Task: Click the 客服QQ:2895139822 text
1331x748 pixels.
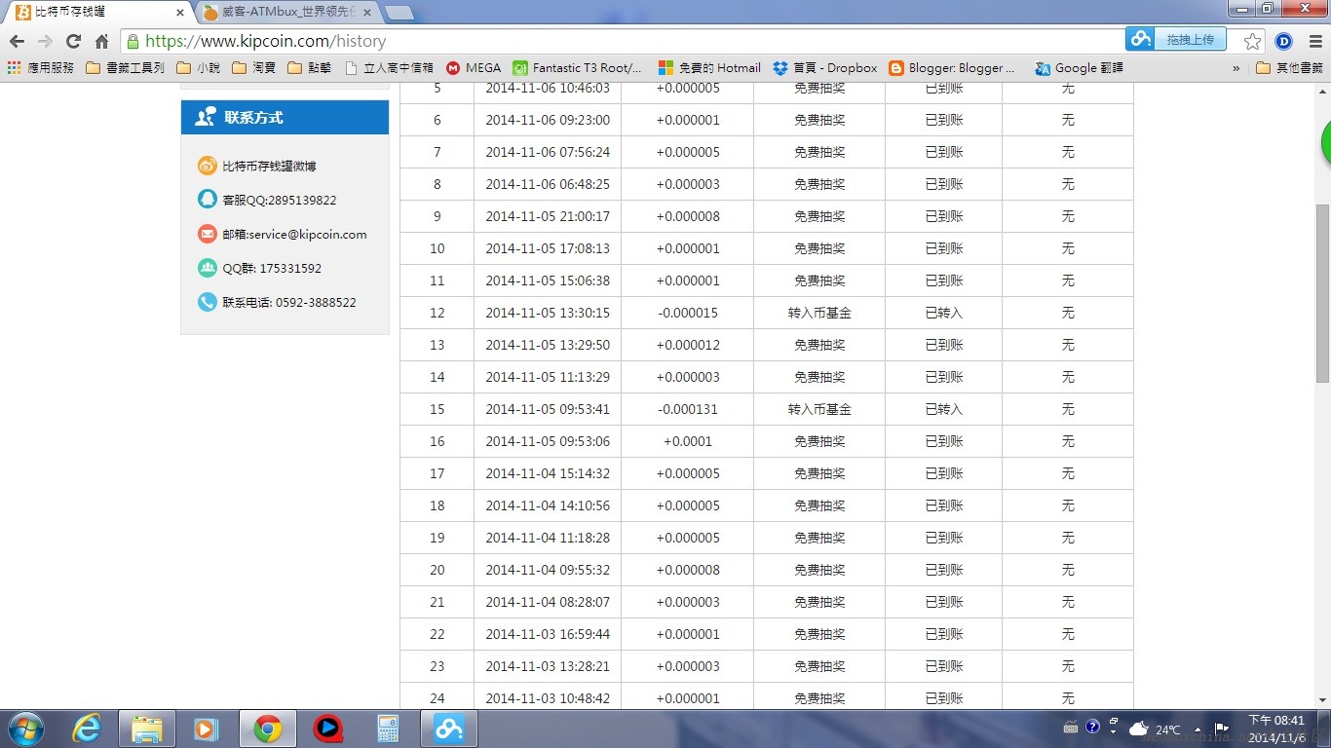Action: [280, 201]
